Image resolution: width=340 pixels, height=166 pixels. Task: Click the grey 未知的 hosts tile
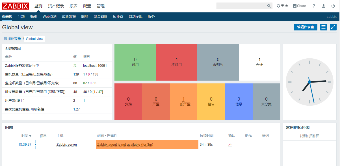click(218, 62)
